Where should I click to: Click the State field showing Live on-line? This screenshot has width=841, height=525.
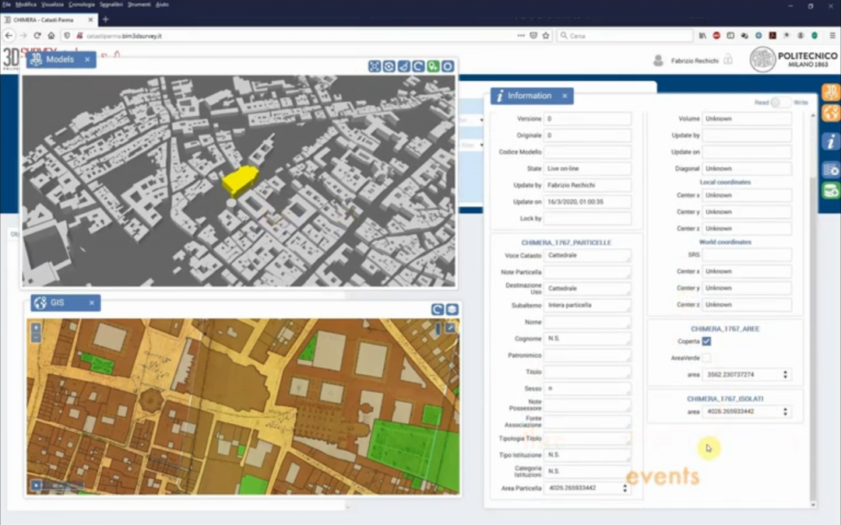click(587, 169)
